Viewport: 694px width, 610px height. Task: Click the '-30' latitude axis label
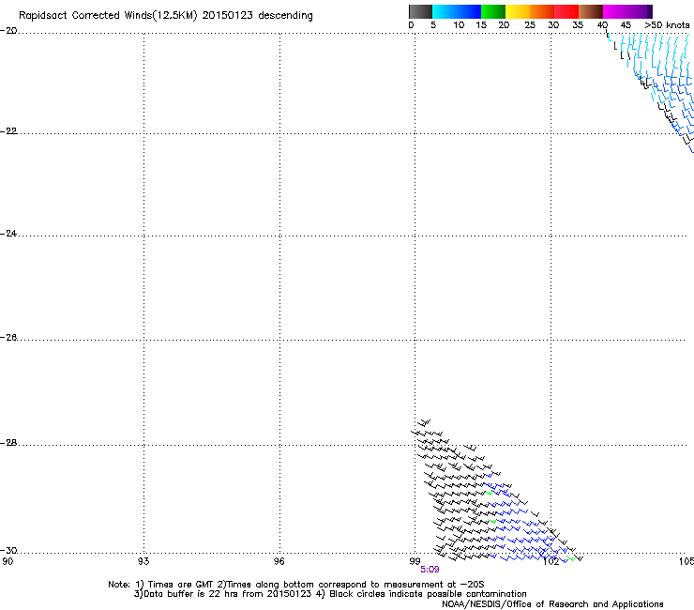pos(8,550)
